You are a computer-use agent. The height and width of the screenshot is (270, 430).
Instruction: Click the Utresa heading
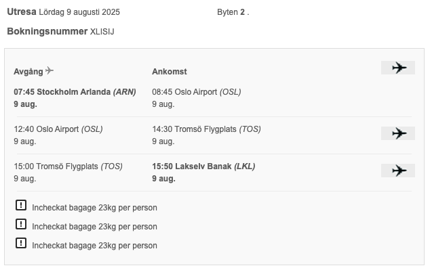pos(22,12)
